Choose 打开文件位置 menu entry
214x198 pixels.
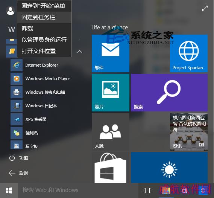click(x=44, y=51)
